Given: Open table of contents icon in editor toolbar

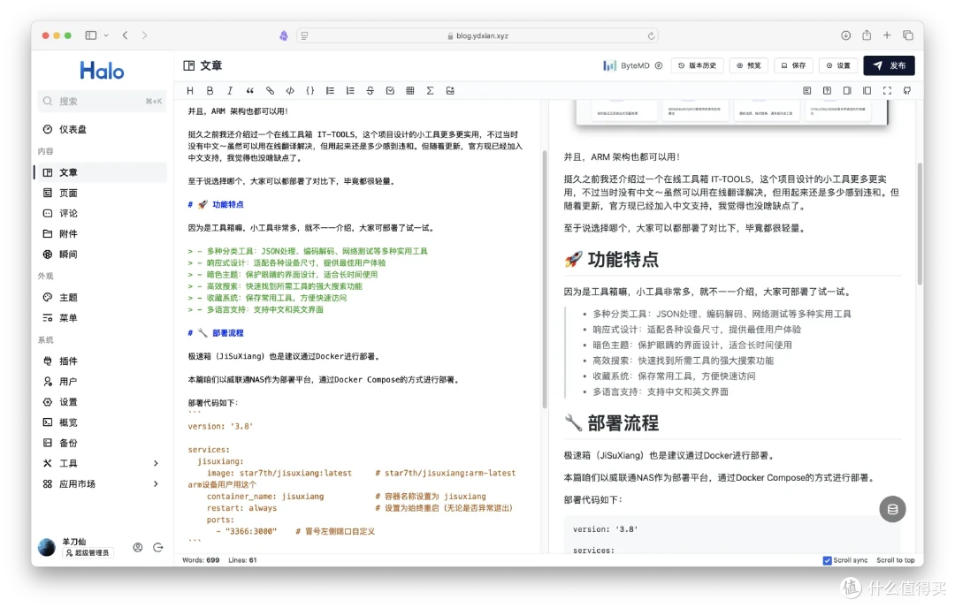Looking at the screenshot, I should [x=807, y=91].
